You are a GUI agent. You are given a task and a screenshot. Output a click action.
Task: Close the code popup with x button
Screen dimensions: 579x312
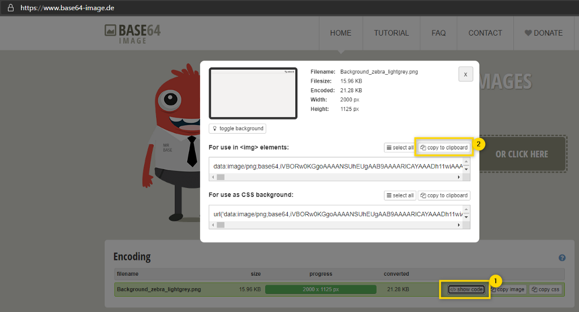[x=465, y=74]
